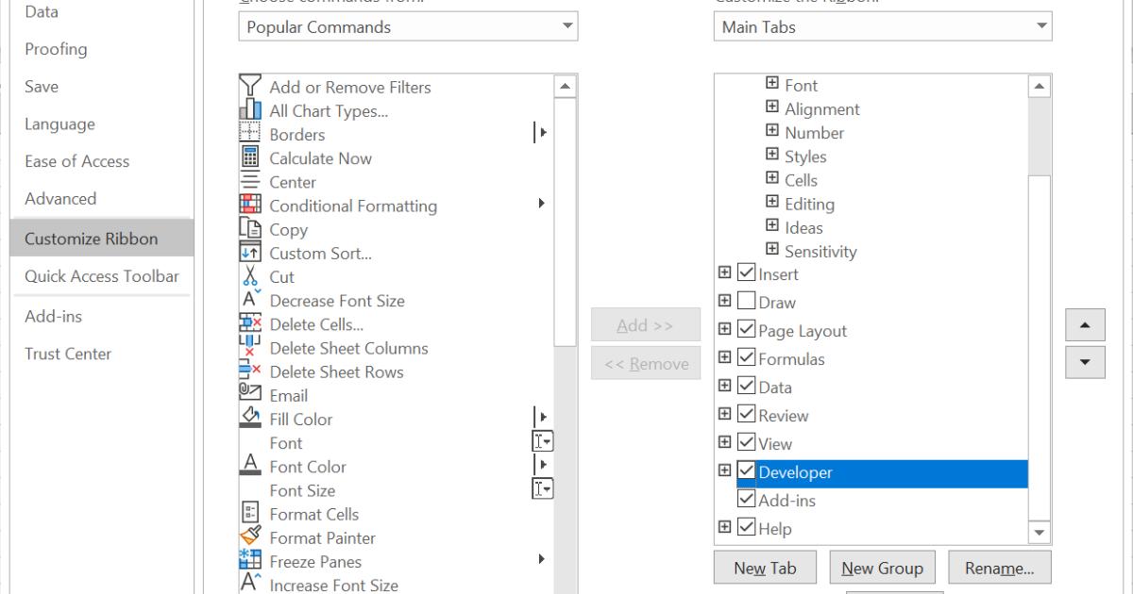Switch to the Trust Center section
This screenshot has height=594, width=1133.
point(68,354)
